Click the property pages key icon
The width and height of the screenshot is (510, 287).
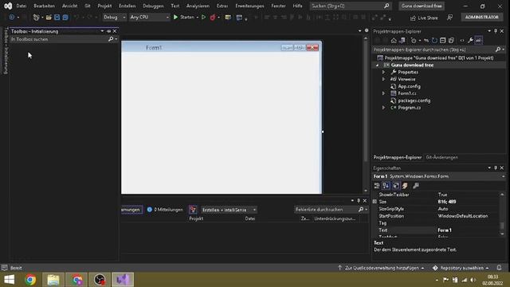pyautogui.click(x=416, y=186)
